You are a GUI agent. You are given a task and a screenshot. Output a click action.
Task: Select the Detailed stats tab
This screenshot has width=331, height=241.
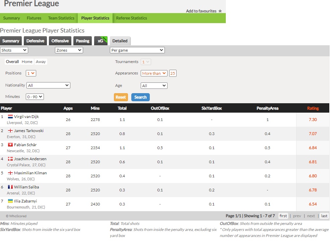coord(120,41)
